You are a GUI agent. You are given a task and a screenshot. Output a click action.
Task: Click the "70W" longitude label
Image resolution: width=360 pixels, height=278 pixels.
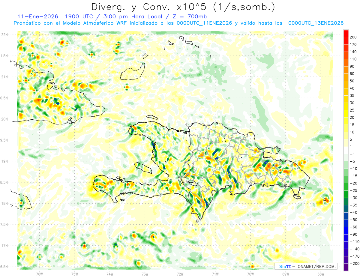[x=250, y=274]
